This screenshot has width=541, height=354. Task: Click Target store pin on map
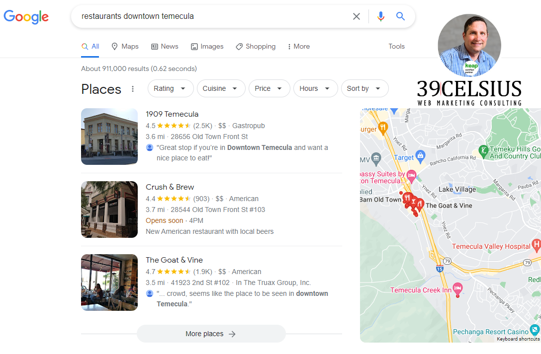tap(420, 156)
